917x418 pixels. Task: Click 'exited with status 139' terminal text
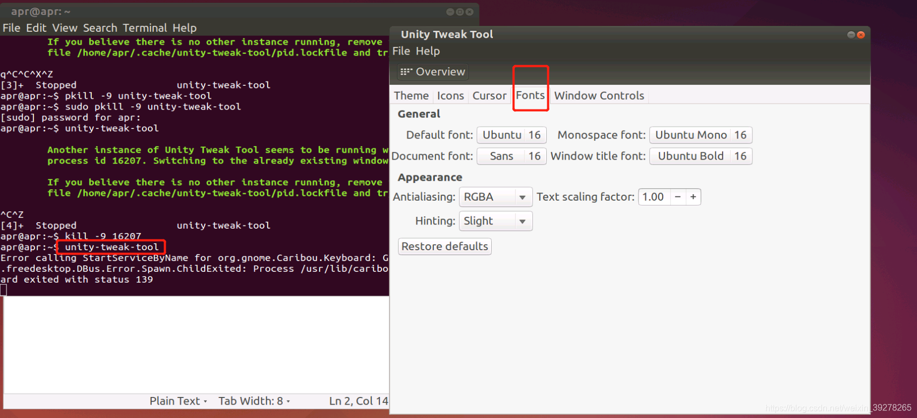coord(88,279)
